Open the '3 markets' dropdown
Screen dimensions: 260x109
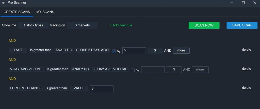coord(82,25)
